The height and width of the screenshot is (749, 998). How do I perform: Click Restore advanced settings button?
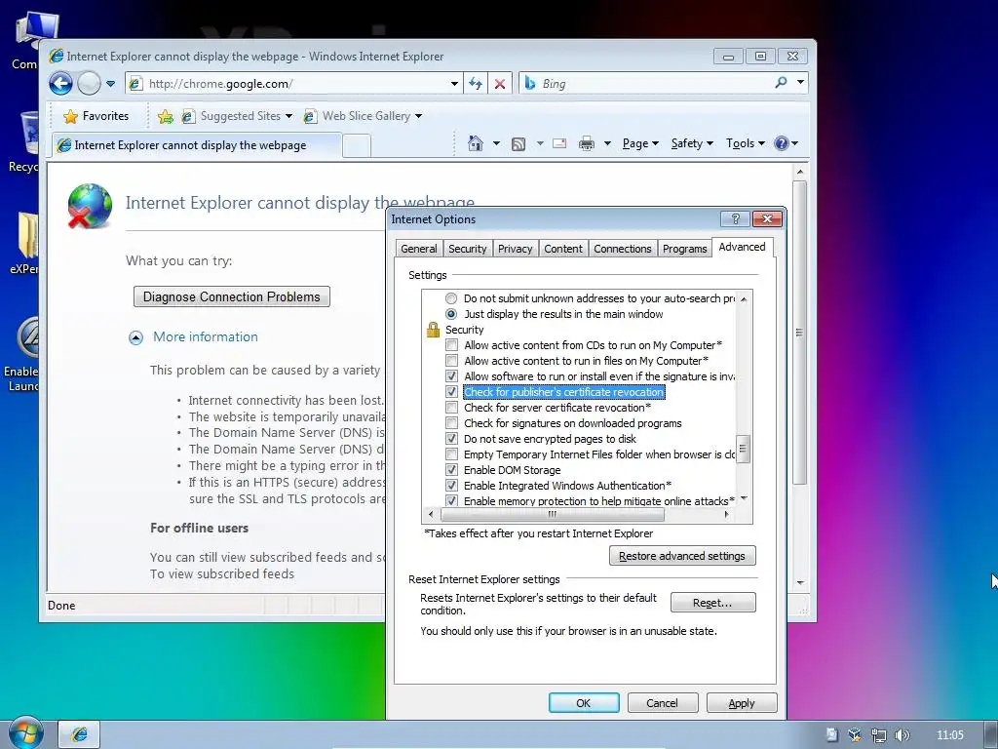coord(682,556)
